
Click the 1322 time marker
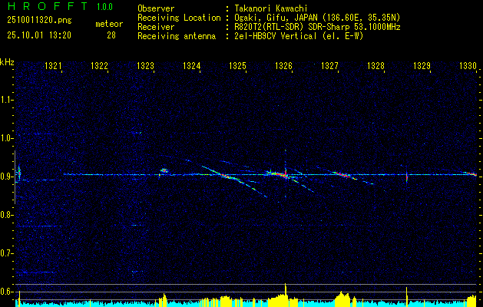(x=99, y=66)
